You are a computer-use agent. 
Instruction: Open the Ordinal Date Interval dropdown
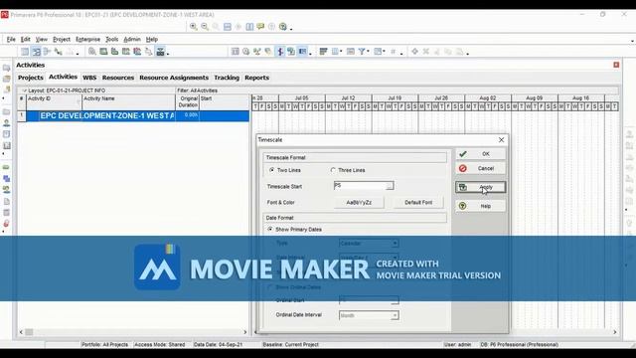(x=395, y=315)
